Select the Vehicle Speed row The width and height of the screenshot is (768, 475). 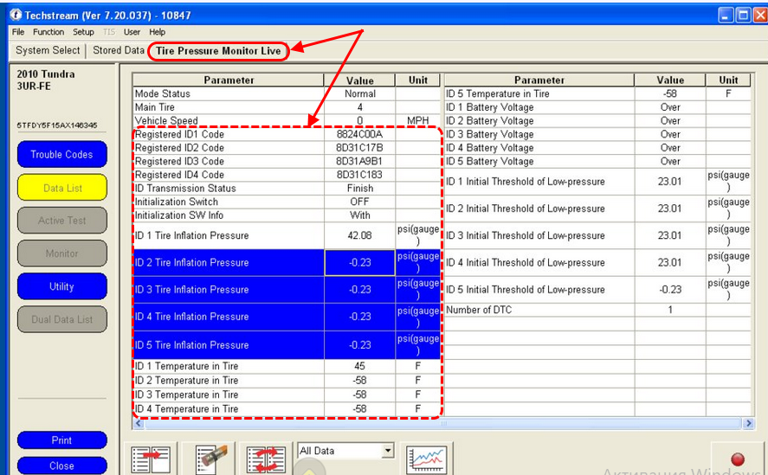[287, 120]
